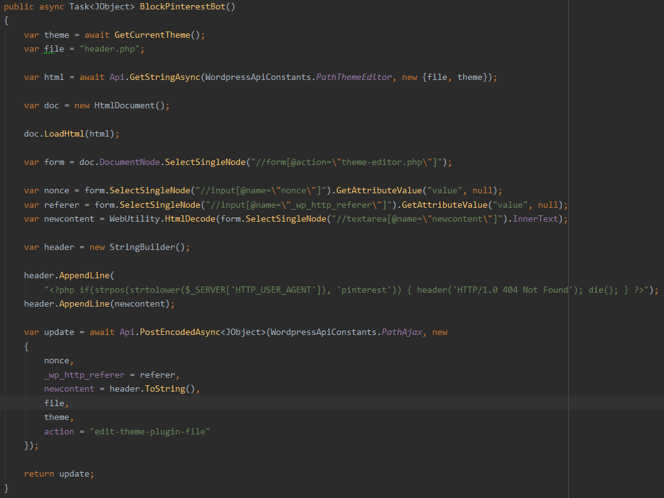Click the method's closing brace
This screenshot has width=664, height=498.
(6, 489)
